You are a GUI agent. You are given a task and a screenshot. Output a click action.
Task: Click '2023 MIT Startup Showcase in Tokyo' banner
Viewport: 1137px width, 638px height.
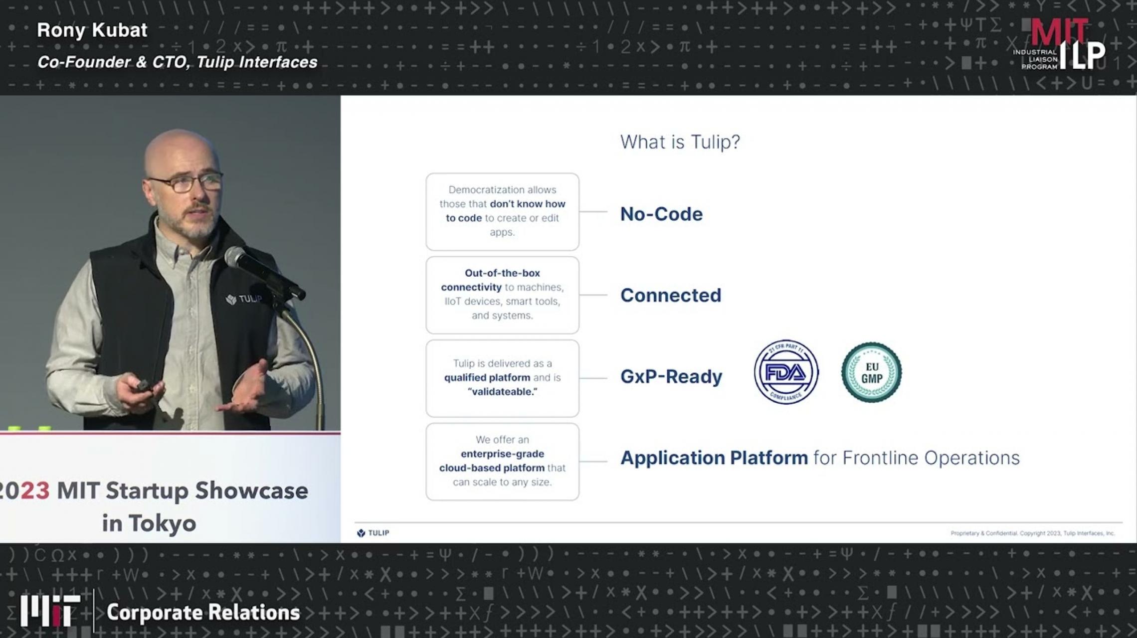(x=155, y=506)
